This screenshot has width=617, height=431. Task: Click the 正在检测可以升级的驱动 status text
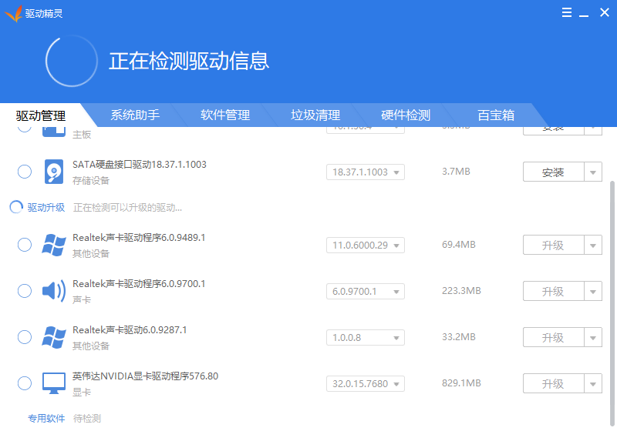[127, 208]
